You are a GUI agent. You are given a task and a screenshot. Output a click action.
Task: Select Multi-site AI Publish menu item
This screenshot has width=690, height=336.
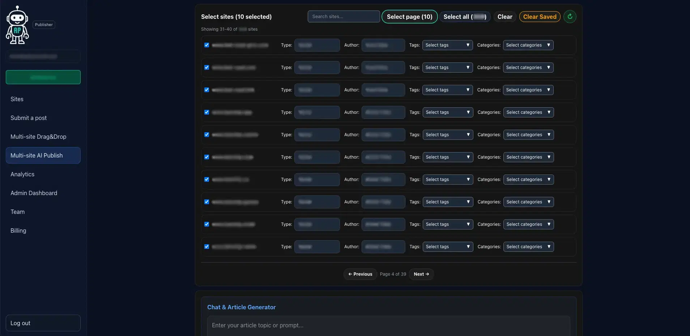pos(43,155)
